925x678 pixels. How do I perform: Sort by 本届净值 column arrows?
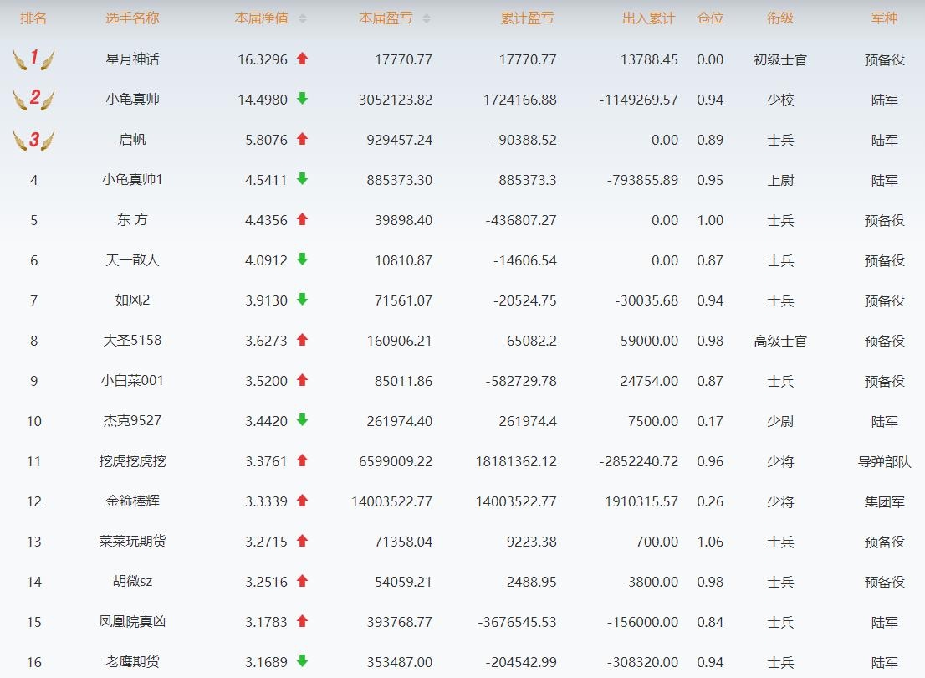[303, 19]
